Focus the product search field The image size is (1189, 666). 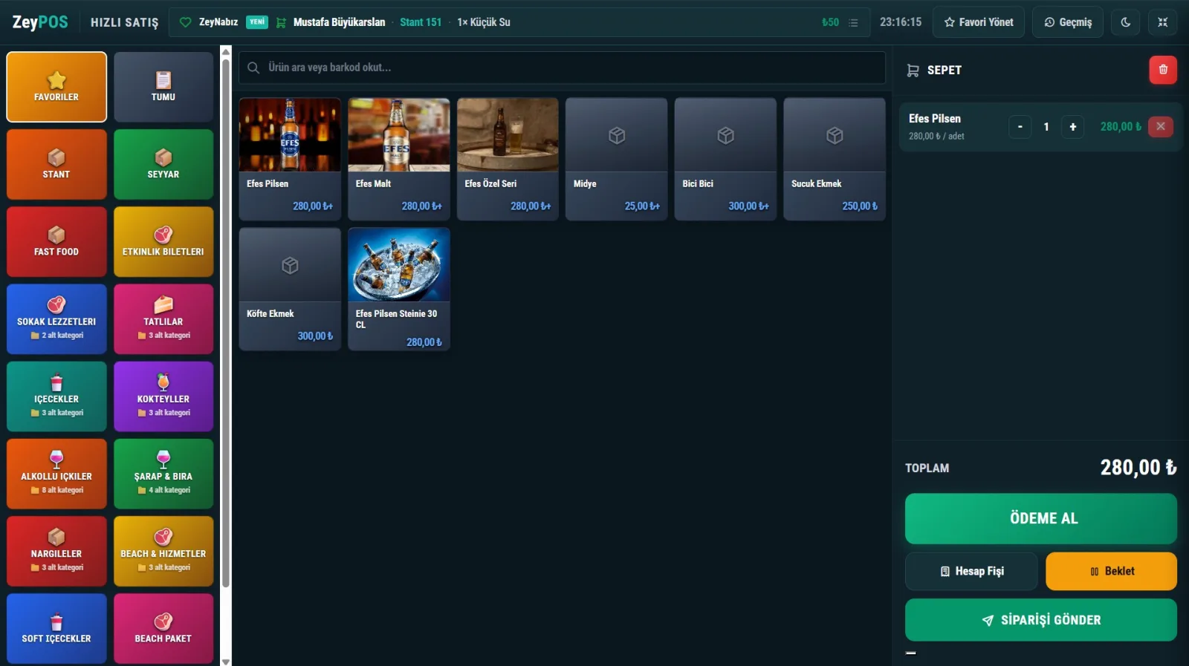point(562,68)
